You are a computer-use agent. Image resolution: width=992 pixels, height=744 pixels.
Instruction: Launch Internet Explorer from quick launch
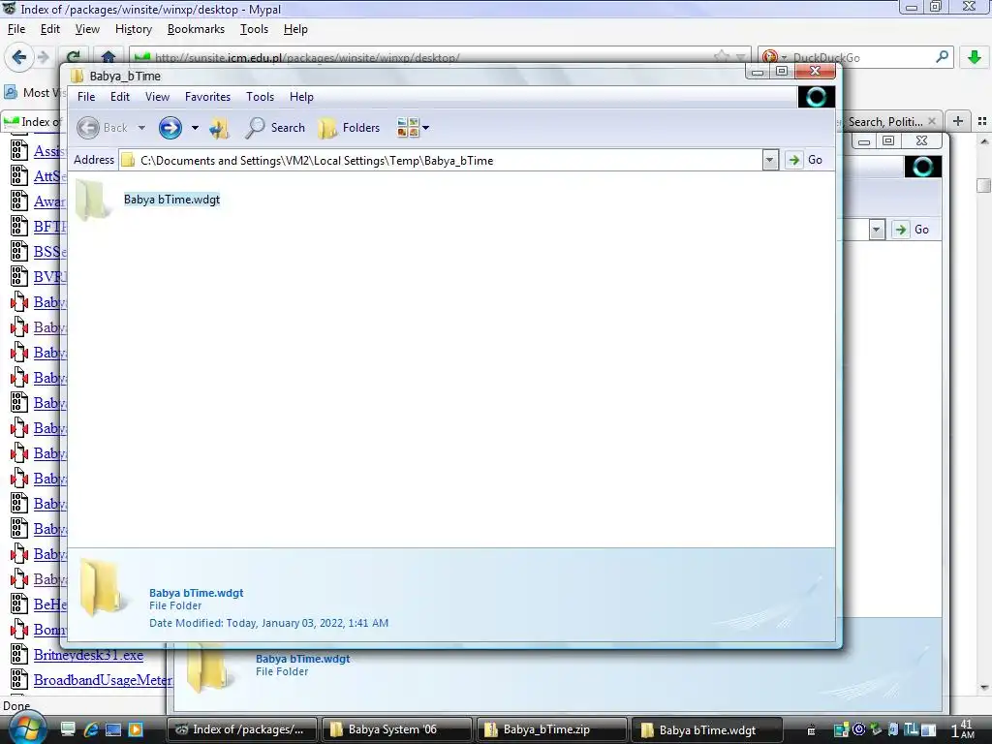pyautogui.click(x=91, y=729)
